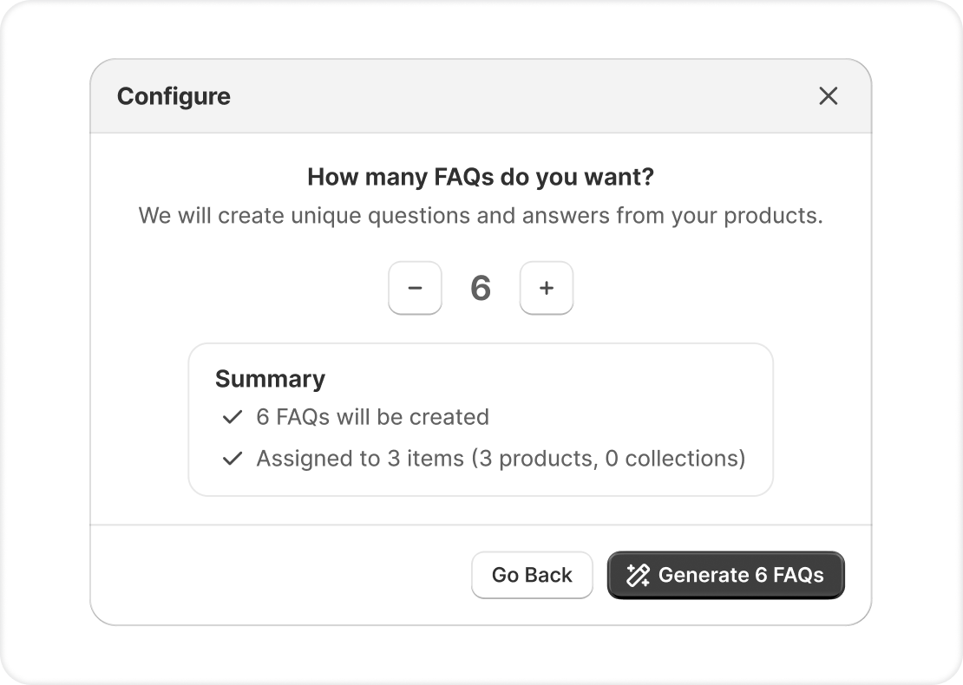Click the Configure dialog title
This screenshot has height=685, width=963.
[x=174, y=96]
